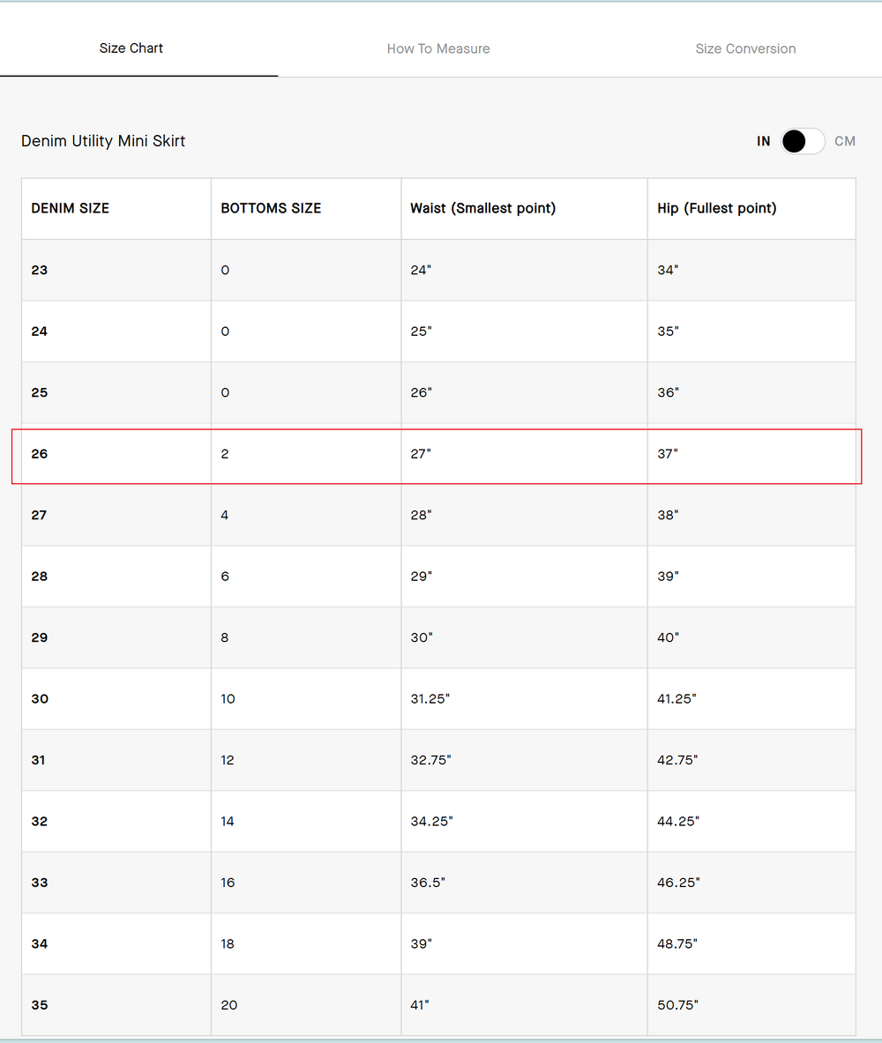Click the 24" waist value
Image resolution: width=882 pixels, height=1043 pixels.
coord(421,270)
